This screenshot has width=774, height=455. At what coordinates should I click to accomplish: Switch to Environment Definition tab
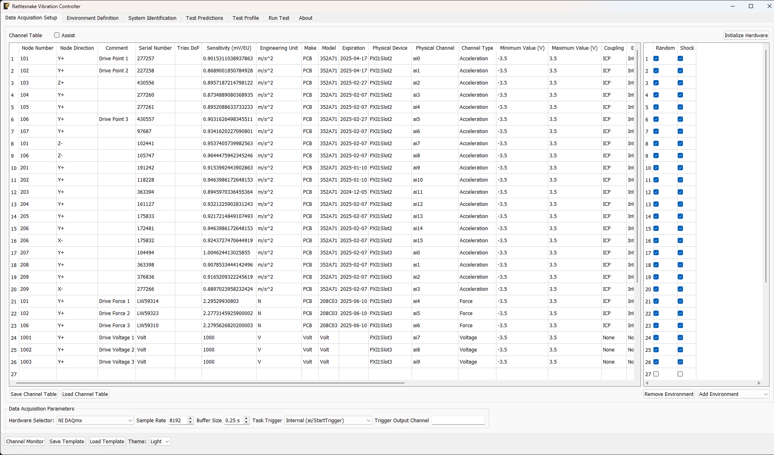point(93,18)
